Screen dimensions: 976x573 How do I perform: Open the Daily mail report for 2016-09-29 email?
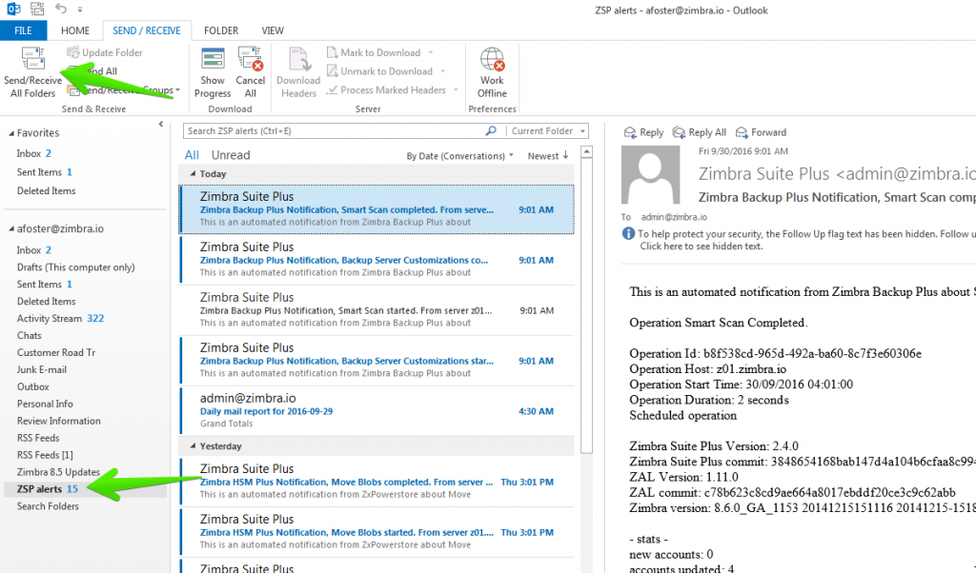tap(377, 411)
